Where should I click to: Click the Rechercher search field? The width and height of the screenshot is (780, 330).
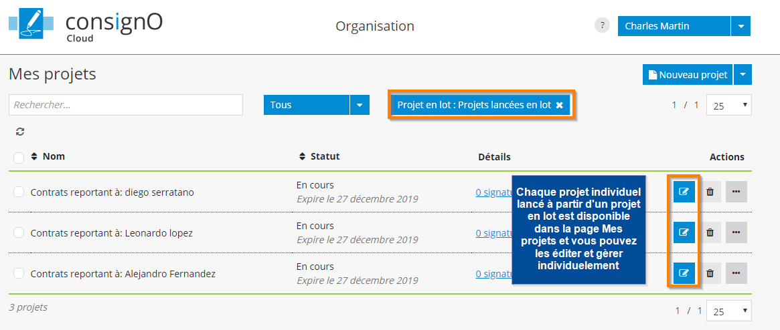point(126,105)
